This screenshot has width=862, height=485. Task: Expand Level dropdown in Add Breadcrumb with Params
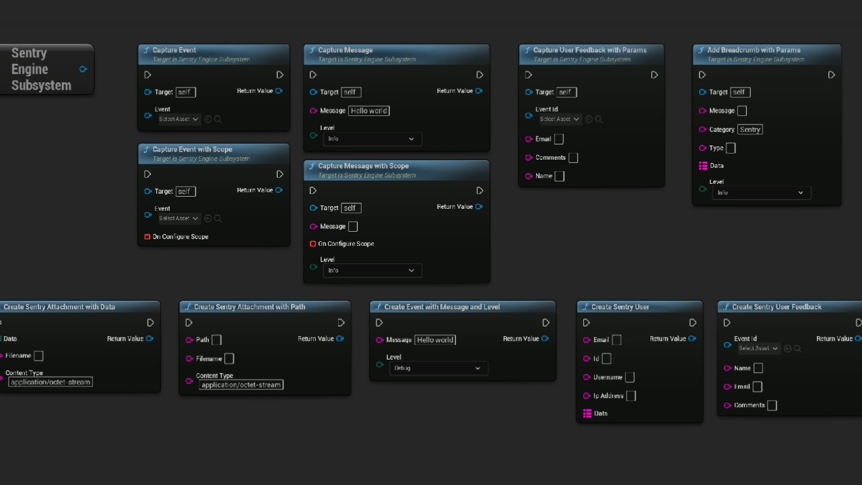pyautogui.click(x=760, y=193)
